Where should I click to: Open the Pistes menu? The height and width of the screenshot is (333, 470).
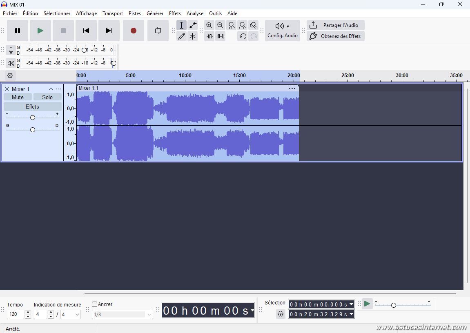tap(134, 13)
